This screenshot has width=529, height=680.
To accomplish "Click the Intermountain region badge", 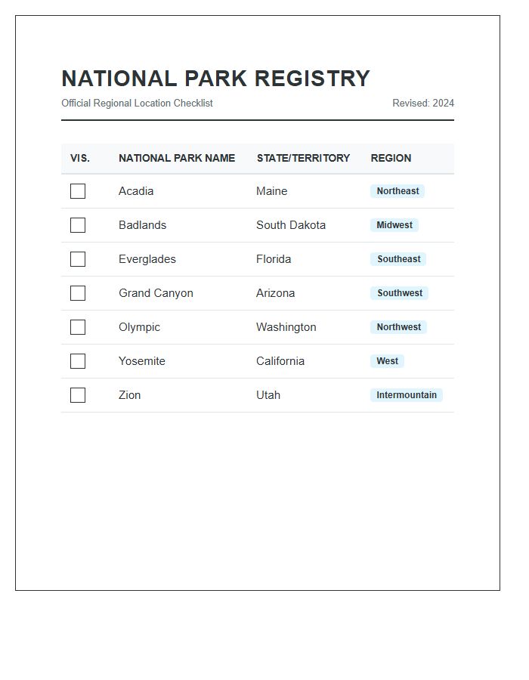I will [407, 395].
